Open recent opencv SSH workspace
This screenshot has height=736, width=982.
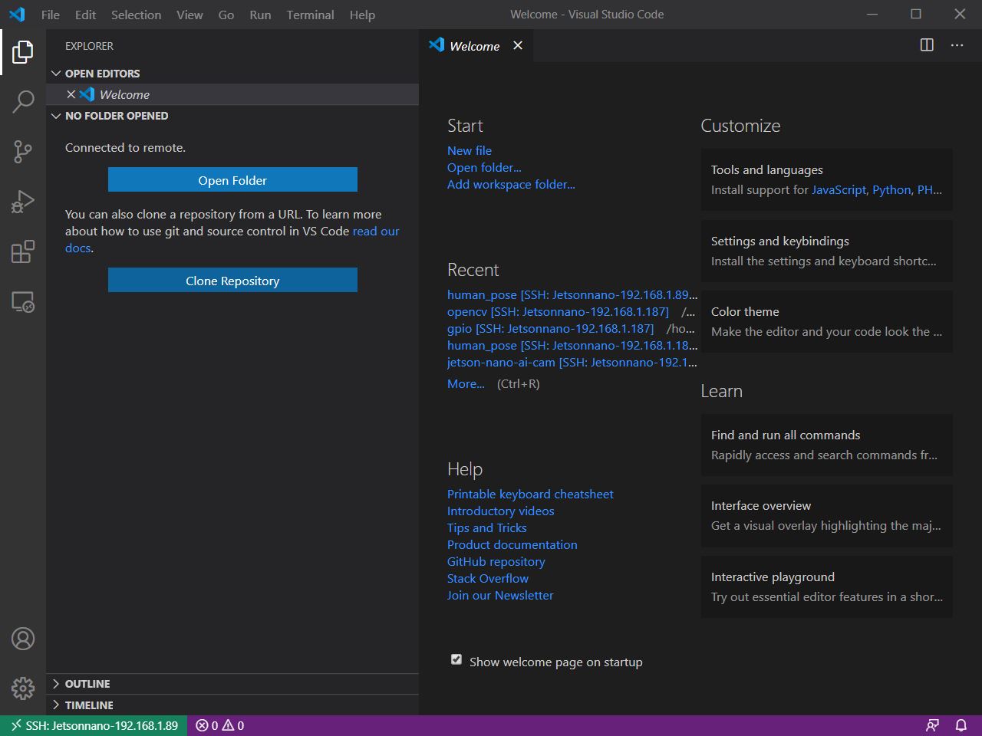(x=558, y=312)
